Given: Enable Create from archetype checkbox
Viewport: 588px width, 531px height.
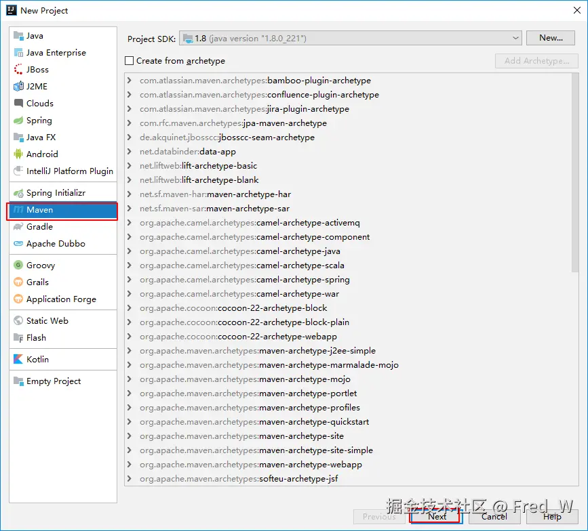Looking at the screenshot, I should (x=129, y=61).
